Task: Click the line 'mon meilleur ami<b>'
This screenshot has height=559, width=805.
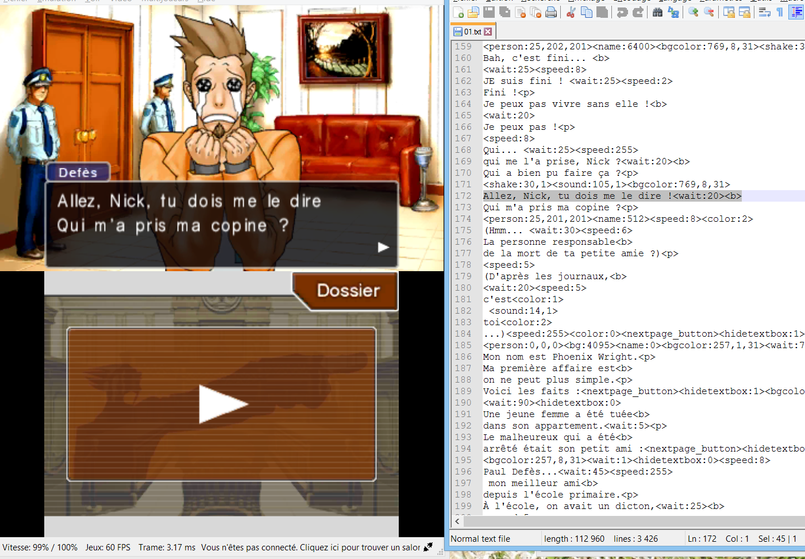Action: (543, 483)
